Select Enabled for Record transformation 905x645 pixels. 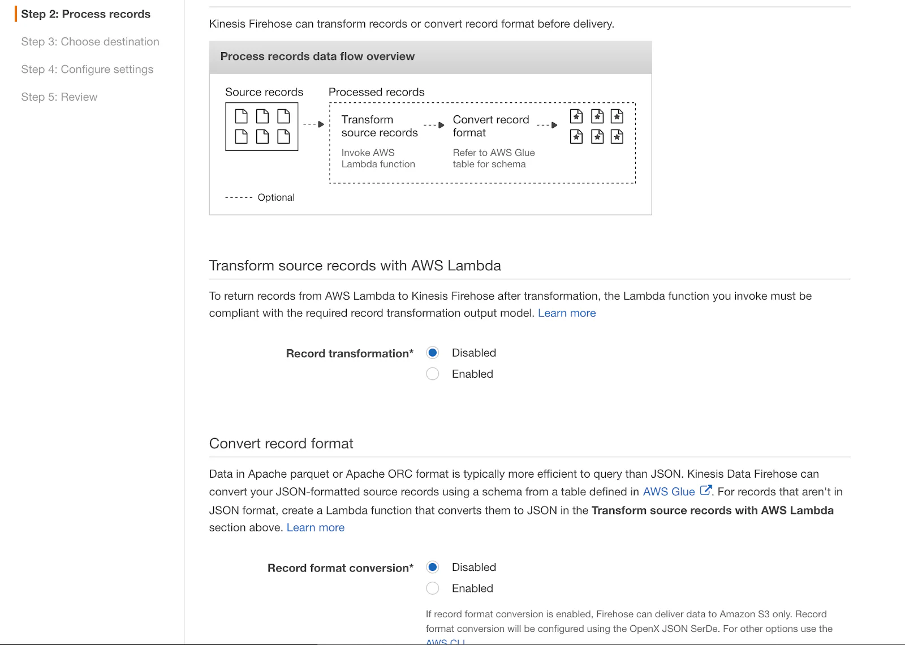click(x=433, y=374)
